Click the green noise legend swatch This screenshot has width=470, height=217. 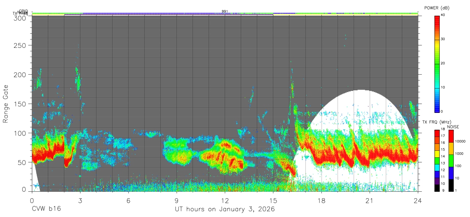coord(451,161)
